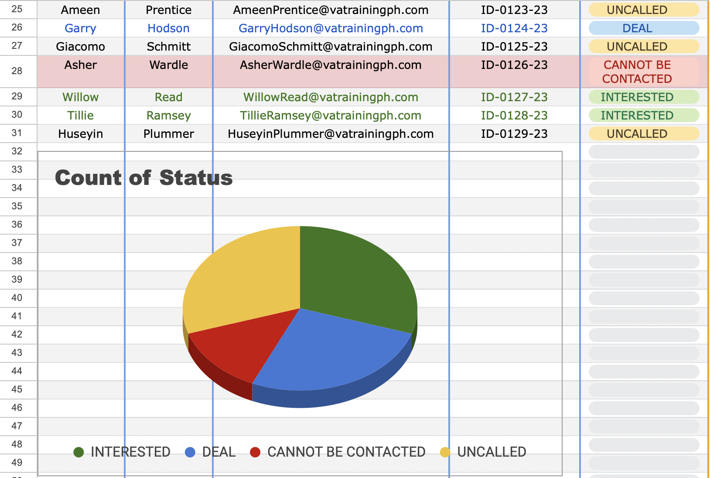The image size is (710, 478).
Task: Select the AmeenPrentice@vatrainingph.com email cell
Action: click(x=331, y=10)
